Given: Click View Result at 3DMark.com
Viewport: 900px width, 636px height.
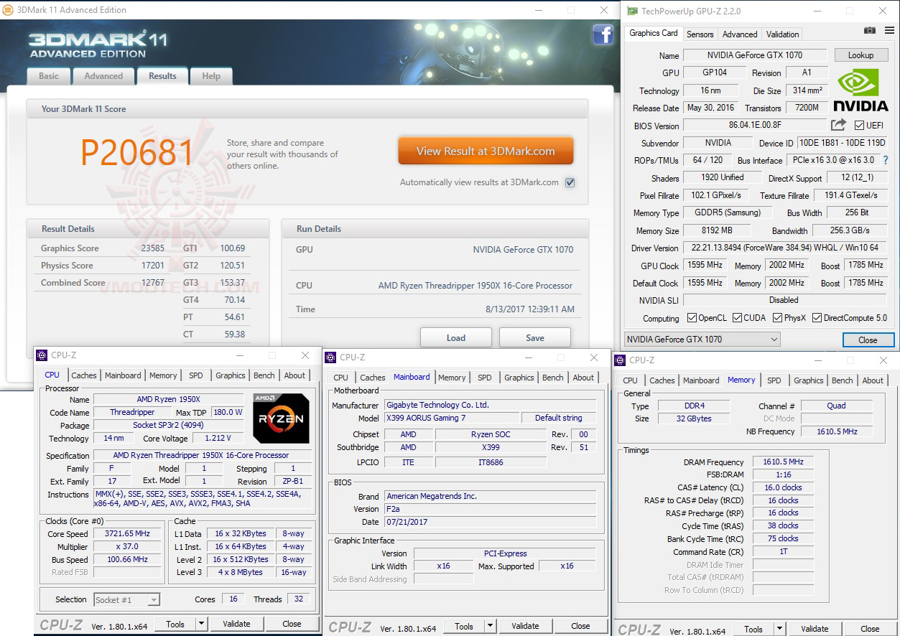Looking at the screenshot, I should pyautogui.click(x=486, y=151).
